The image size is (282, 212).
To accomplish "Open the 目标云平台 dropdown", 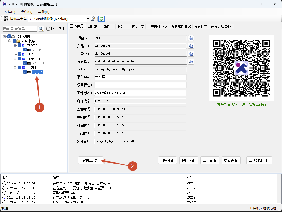I will point(88,18).
